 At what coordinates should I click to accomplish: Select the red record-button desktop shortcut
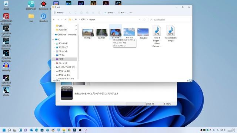(44, 5)
